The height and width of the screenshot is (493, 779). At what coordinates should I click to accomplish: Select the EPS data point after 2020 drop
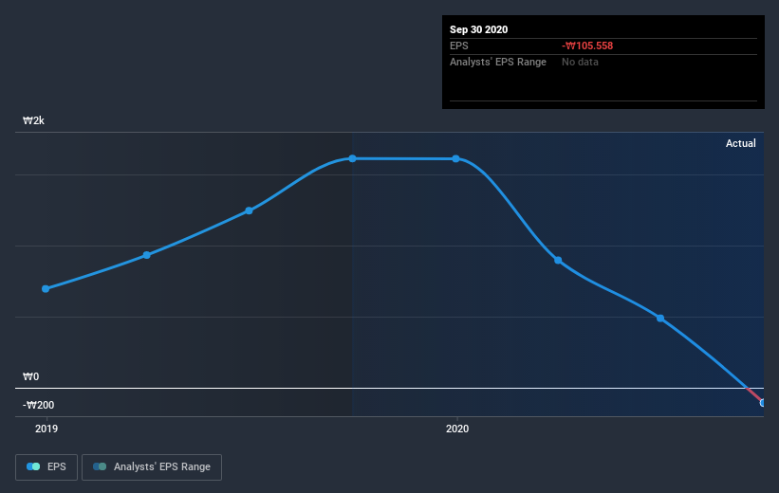coord(558,261)
